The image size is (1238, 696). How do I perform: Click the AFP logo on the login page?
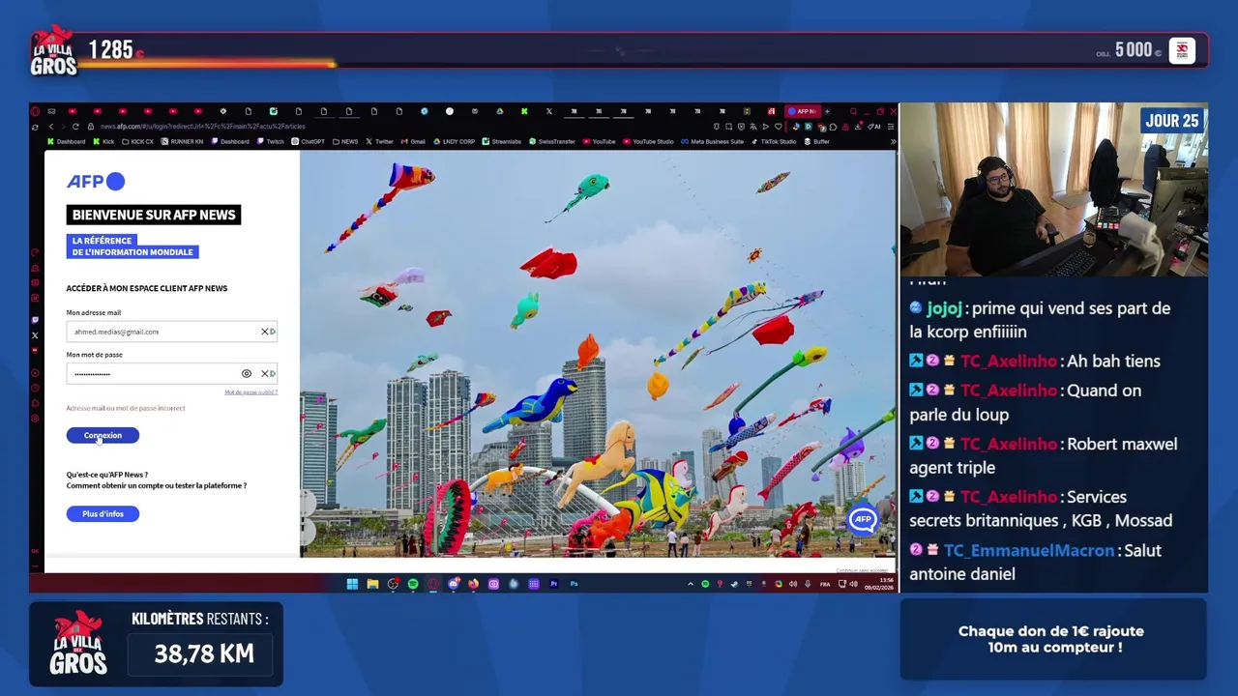[x=96, y=181]
